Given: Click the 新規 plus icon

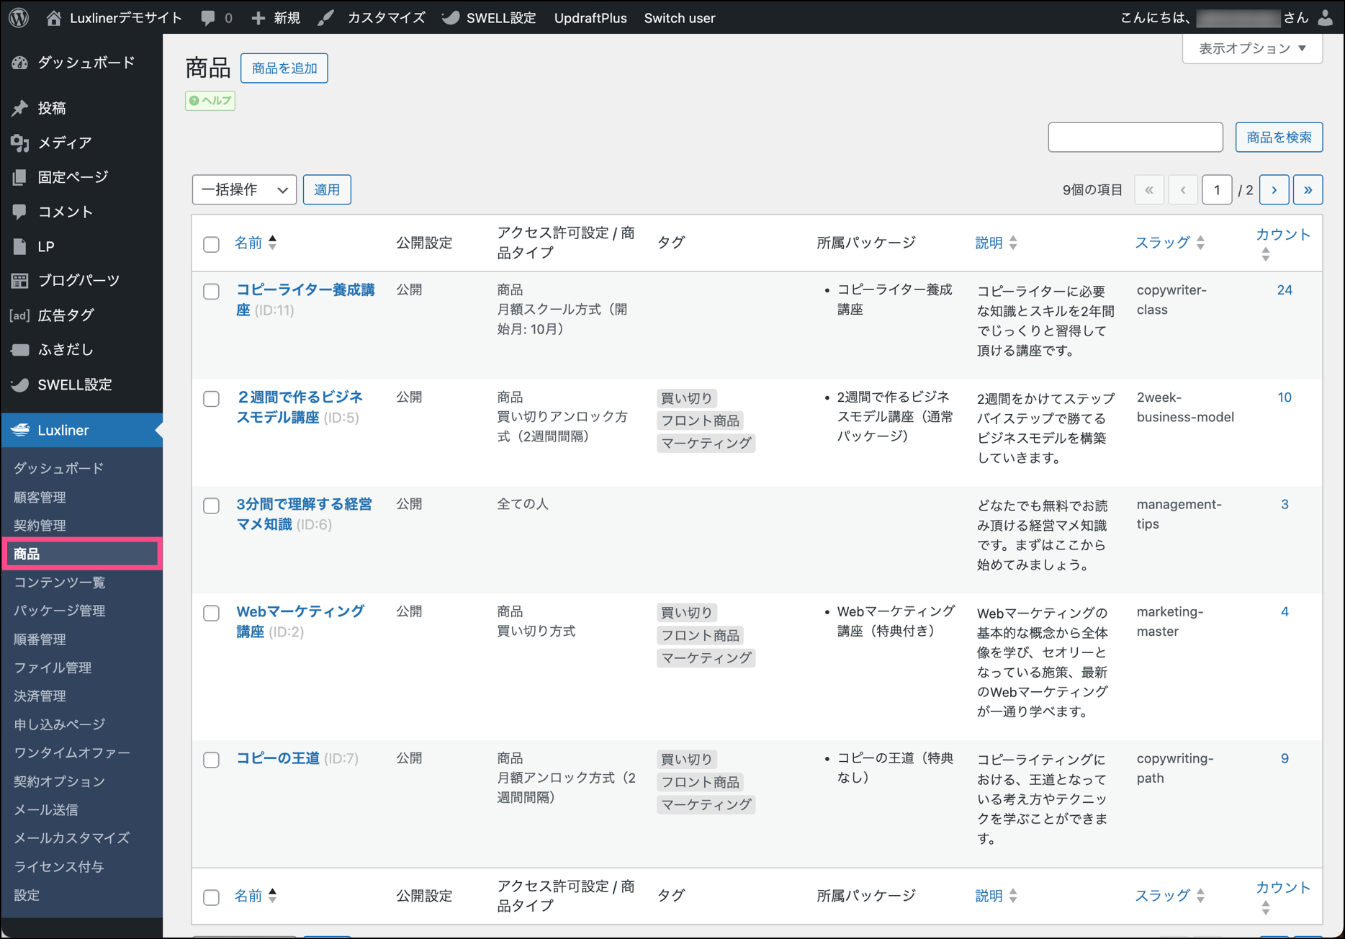Looking at the screenshot, I should pyautogui.click(x=258, y=18).
